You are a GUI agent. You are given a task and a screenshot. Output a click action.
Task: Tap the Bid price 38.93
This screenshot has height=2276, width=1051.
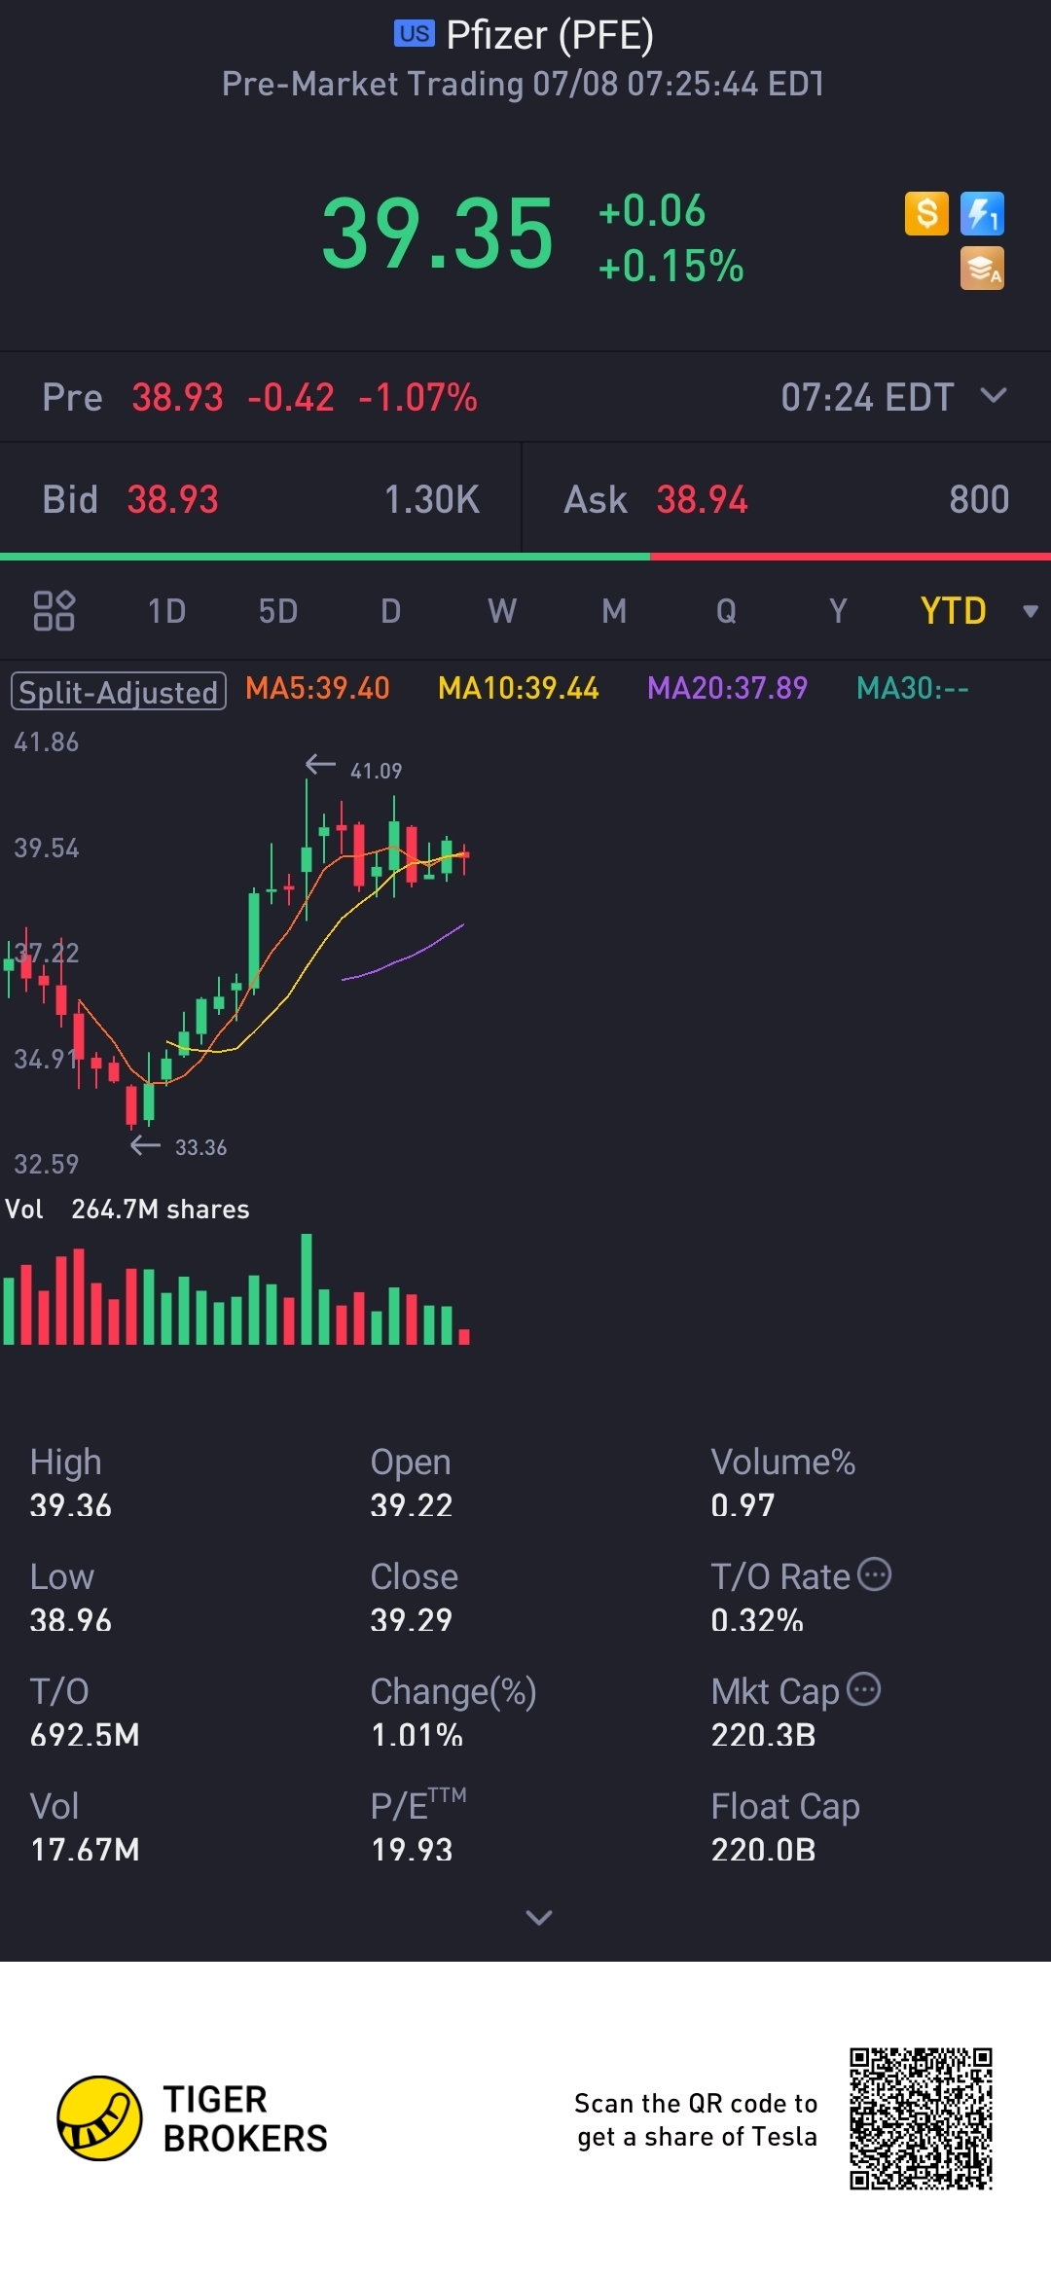172,500
